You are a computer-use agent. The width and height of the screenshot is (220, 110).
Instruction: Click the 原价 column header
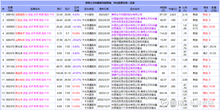[59, 9]
